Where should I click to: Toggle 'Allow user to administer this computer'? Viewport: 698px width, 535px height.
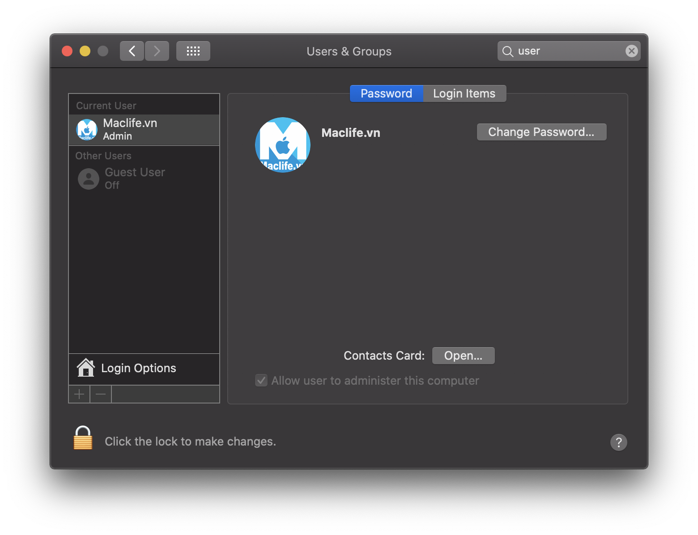pyautogui.click(x=261, y=380)
